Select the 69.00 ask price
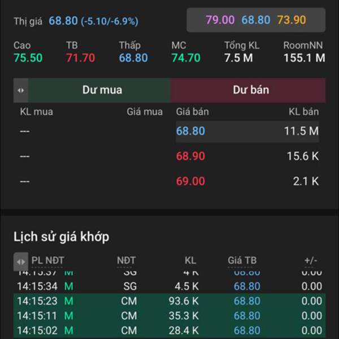Viewport: 339px width, 339px height. click(190, 181)
